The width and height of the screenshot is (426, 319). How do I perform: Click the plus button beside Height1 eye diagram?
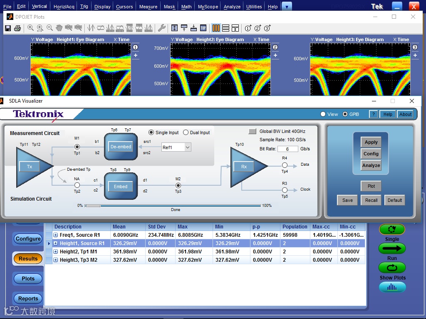135,55
